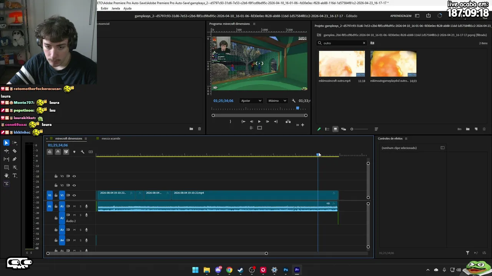Open the Programa monitor panel menu
The height and width of the screenshot is (276, 492).
[x=254, y=24]
